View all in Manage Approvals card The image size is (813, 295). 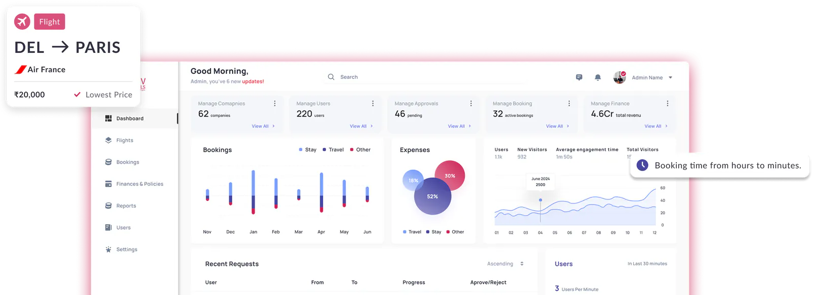[x=459, y=126]
